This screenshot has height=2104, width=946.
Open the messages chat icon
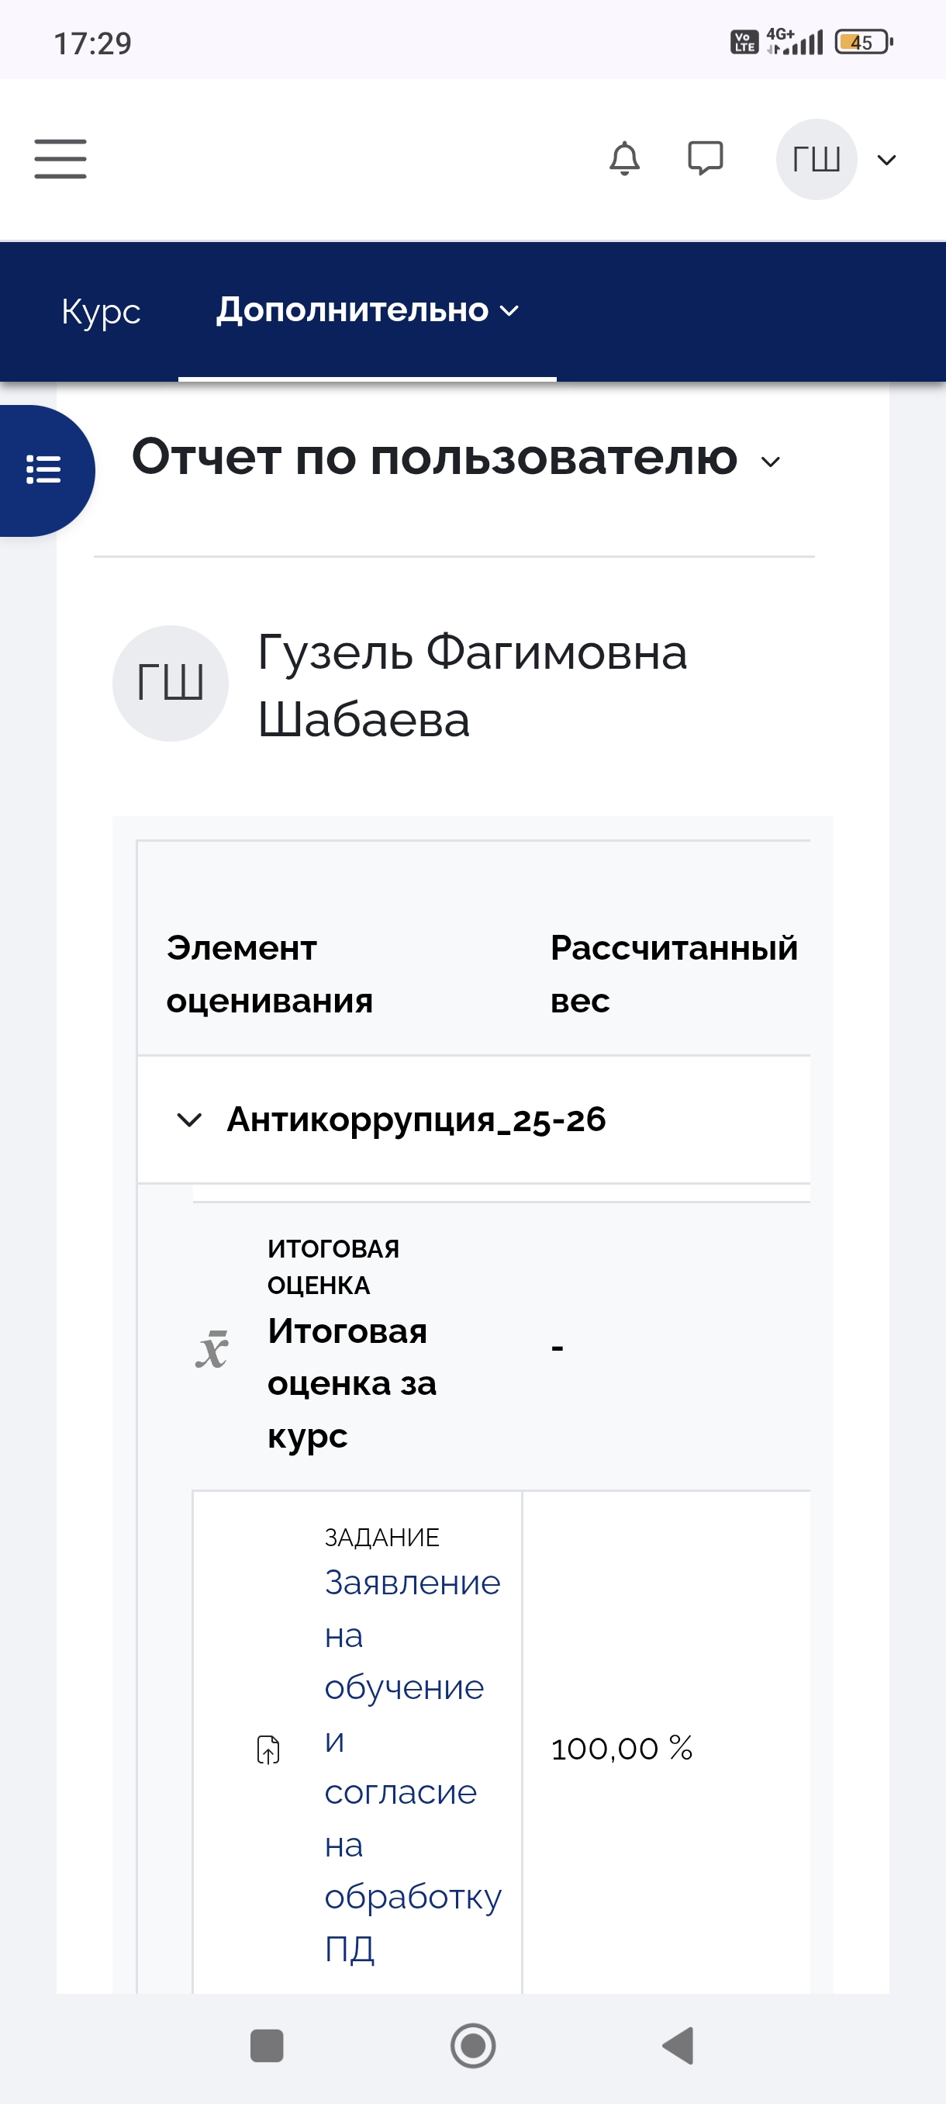(x=705, y=158)
